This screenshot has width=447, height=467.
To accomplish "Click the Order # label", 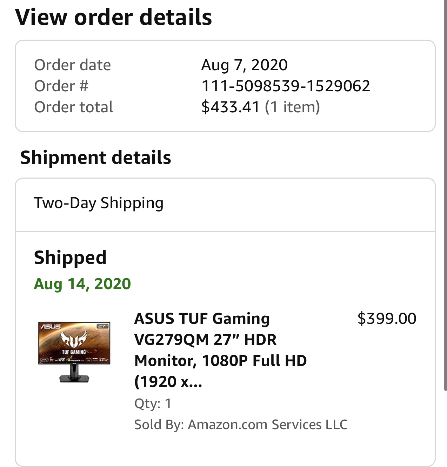I will click(61, 86).
